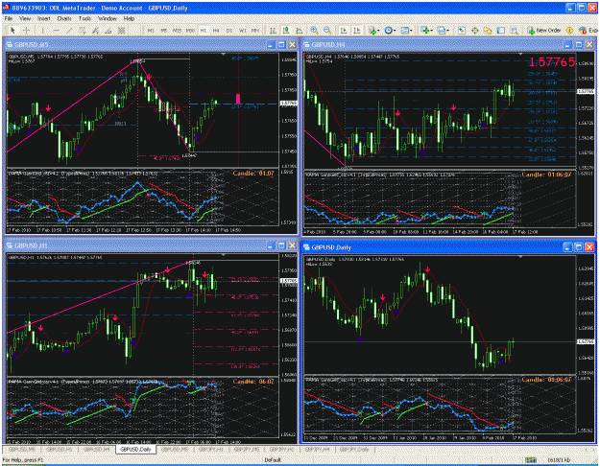Toggle the M30 timeframe button
The width and height of the screenshot is (600, 466).
pos(190,30)
